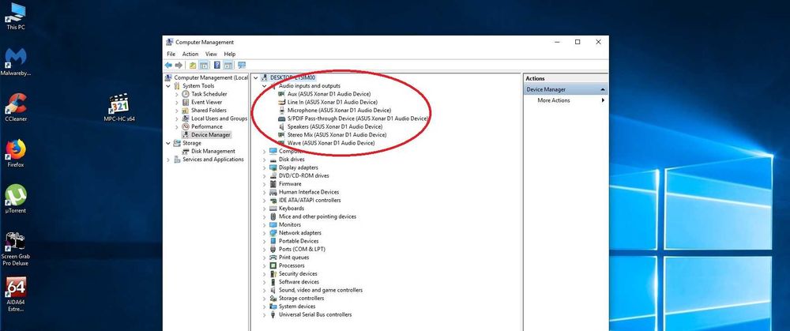Select Performance in the console tree
790x331 pixels.
pyautogui.click(x=206, y=126)
